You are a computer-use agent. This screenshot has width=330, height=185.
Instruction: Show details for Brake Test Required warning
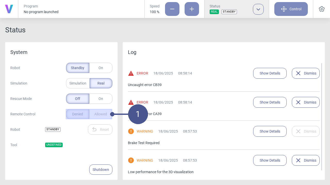(x=270, y=131)
